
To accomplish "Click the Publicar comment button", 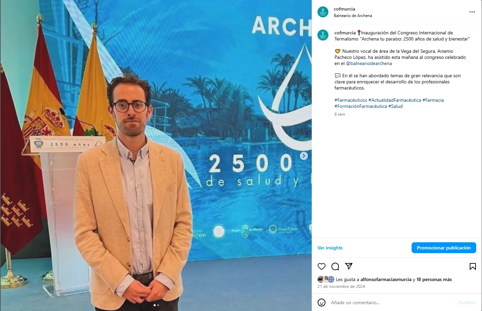I will coord(467,302).
